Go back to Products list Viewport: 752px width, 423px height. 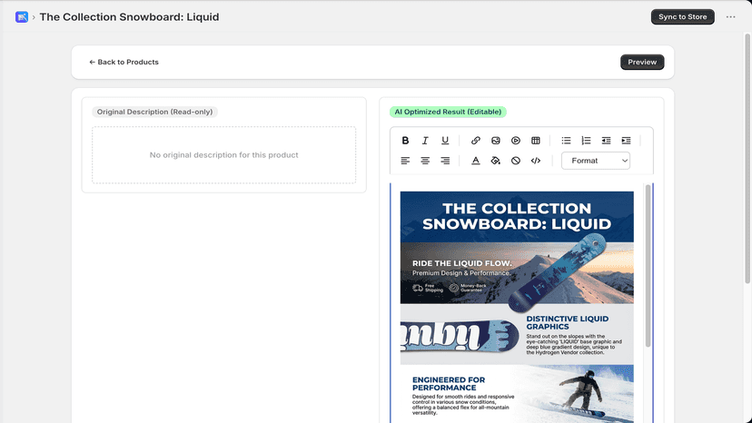coord(124,62)
